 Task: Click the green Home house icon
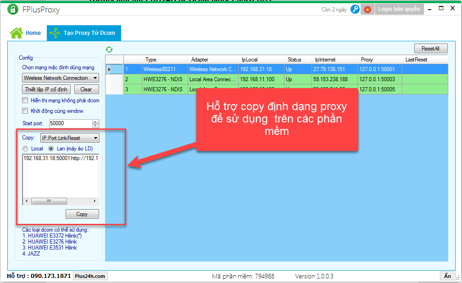(x=17, y=33)
